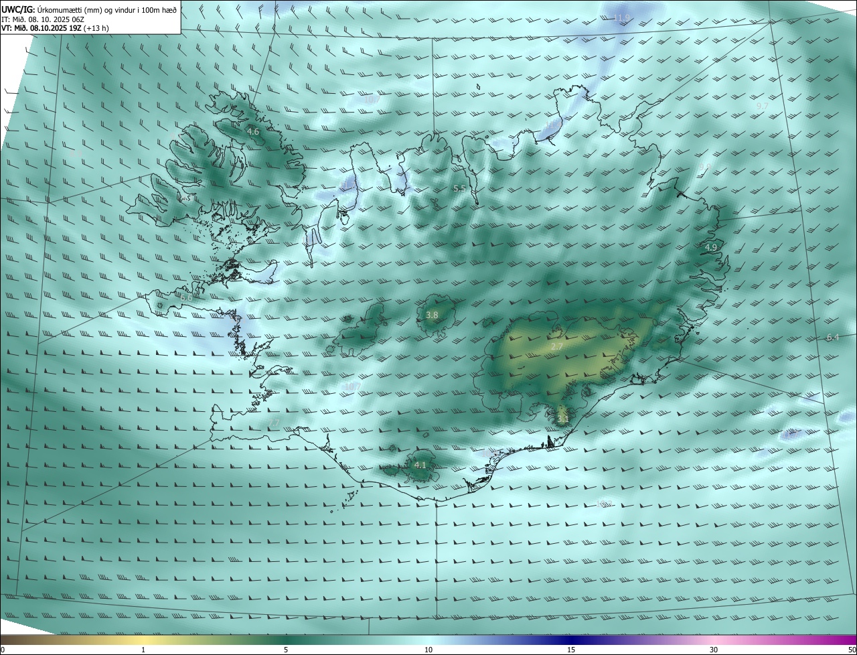Click the '30' tick on the colour scale

coord(714,650)
